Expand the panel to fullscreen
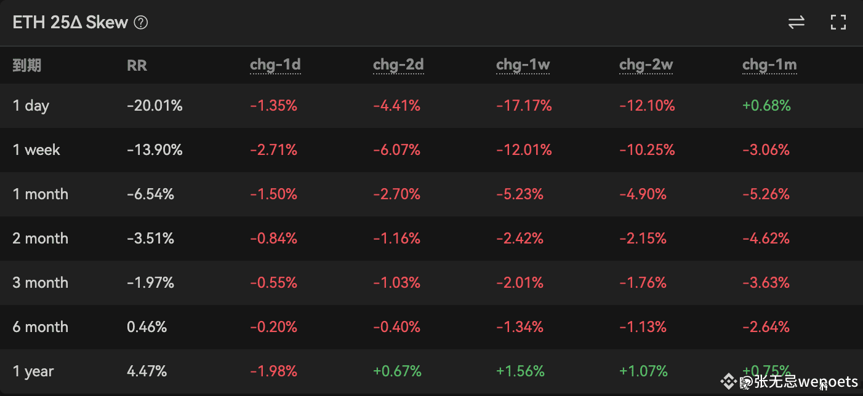 click(x=838, y=23)
